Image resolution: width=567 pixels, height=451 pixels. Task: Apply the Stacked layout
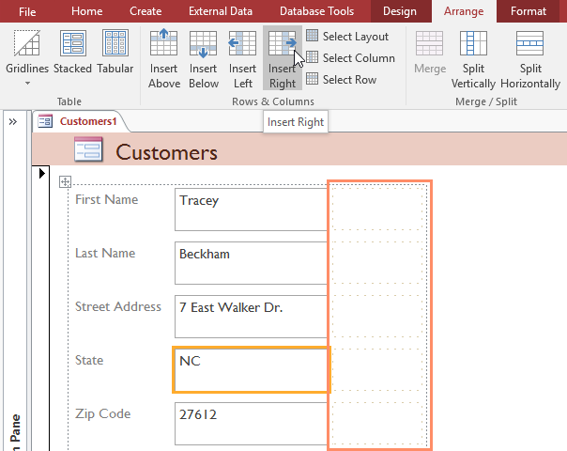[x=72, y=53]
